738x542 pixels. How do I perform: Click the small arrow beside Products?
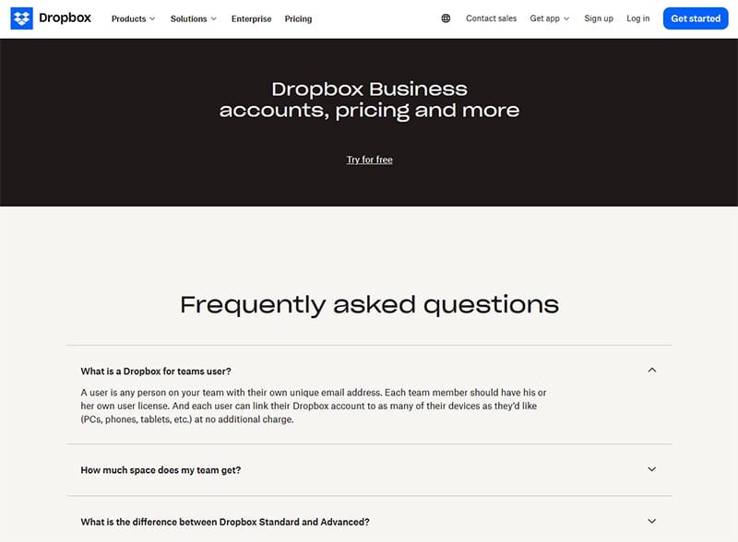pyautogui.click(x=152, y=18)
